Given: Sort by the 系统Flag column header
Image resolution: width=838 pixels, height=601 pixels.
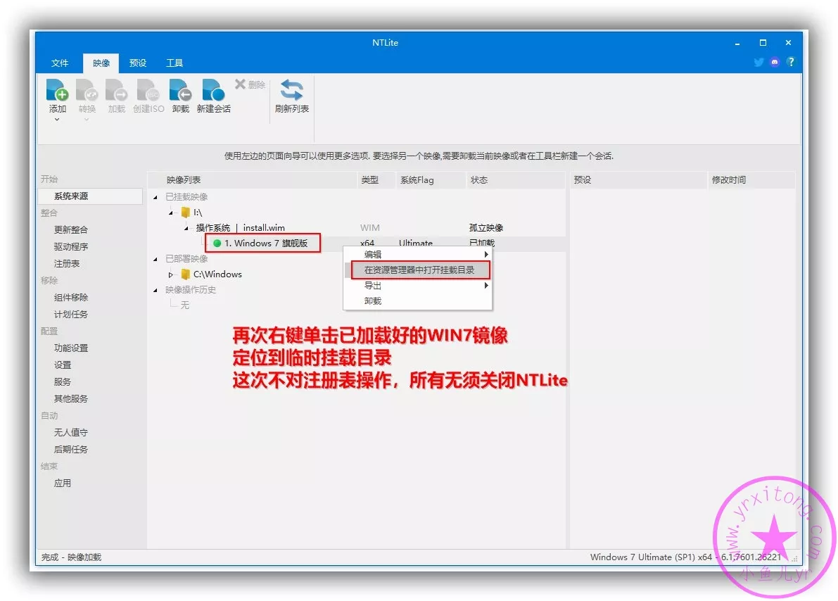Looking at the screenshot, I should click(431, 180).
